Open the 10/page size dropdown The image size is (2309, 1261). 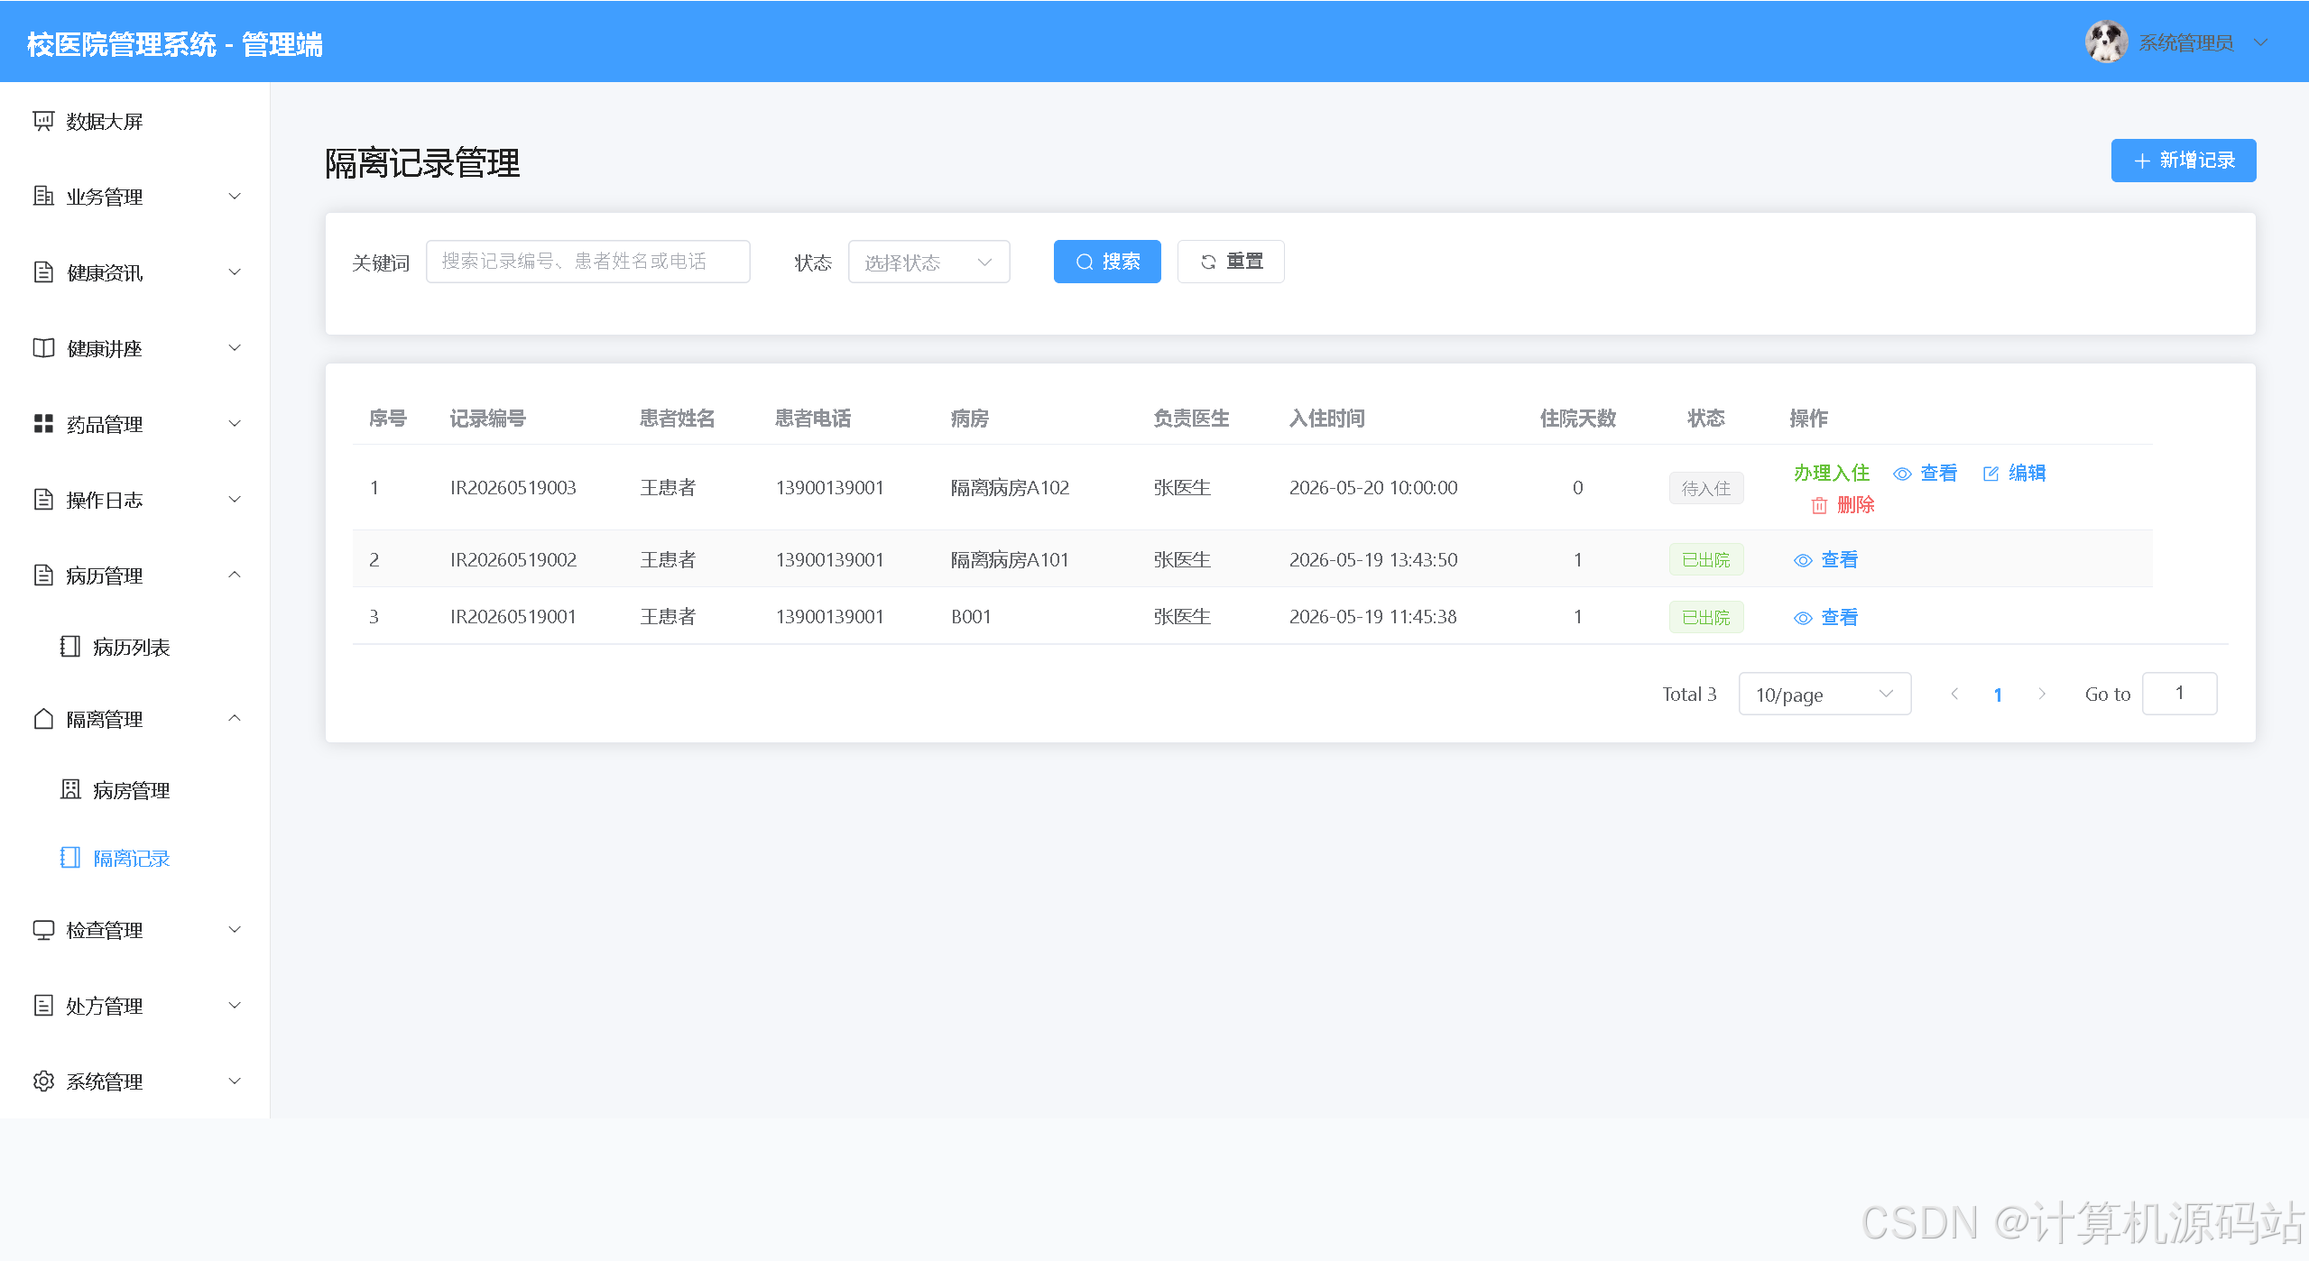[1824, 694]
